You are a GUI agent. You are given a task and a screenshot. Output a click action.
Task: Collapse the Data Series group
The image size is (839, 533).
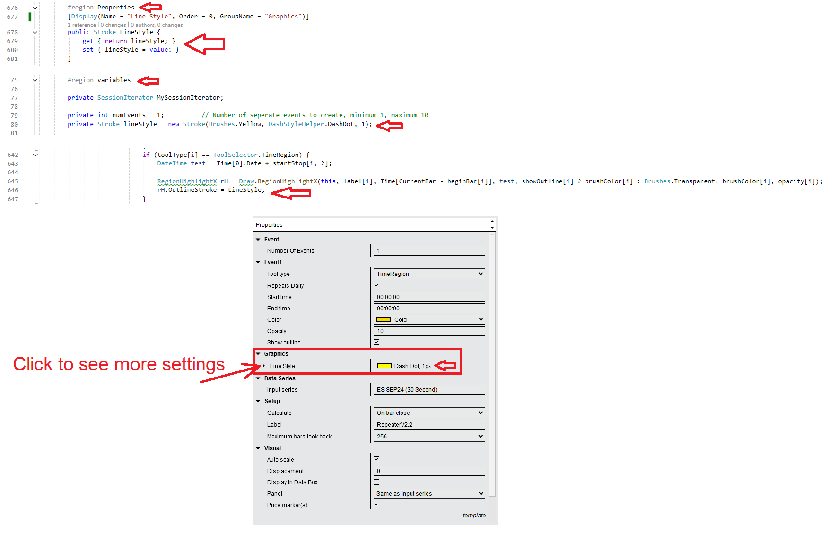click(258, 378)
